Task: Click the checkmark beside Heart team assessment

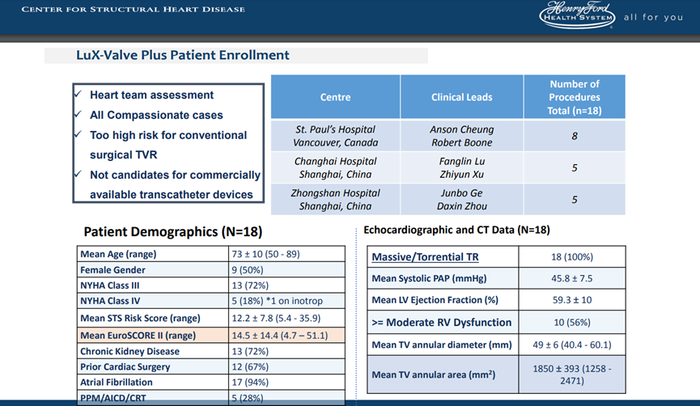Action: 77,95
